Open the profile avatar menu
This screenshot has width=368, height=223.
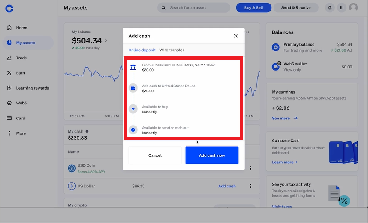coord(354,7)
